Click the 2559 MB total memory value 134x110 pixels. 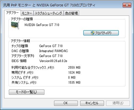[x=74, y=68]
